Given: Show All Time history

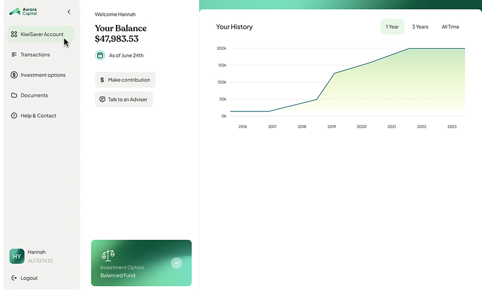Looking at the screenshot, I should 450,27.
